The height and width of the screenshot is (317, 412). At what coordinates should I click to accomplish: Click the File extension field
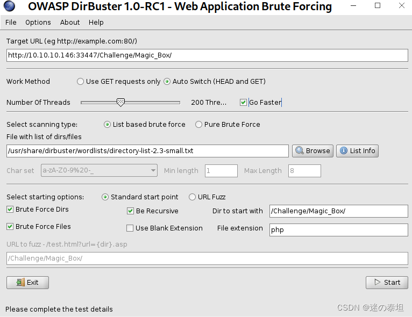point(339,229)
